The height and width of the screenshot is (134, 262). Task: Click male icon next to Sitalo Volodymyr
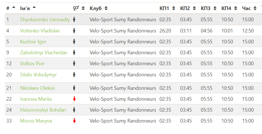tap(74, 75)
